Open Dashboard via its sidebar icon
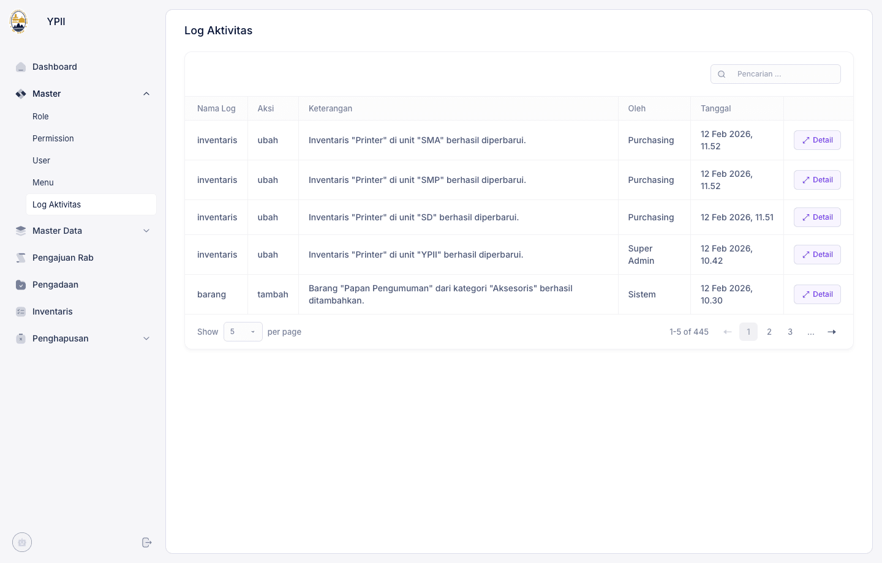882x563 pixels. coord(21,67)
